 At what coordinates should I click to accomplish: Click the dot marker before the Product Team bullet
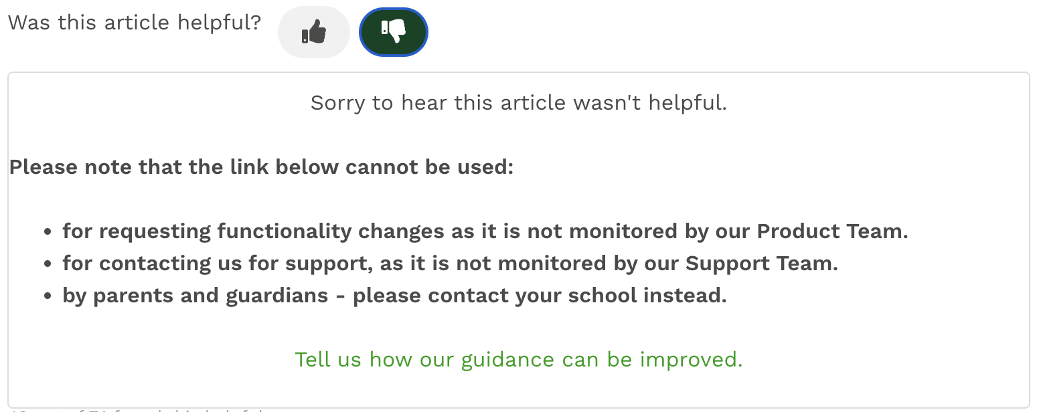48,232
